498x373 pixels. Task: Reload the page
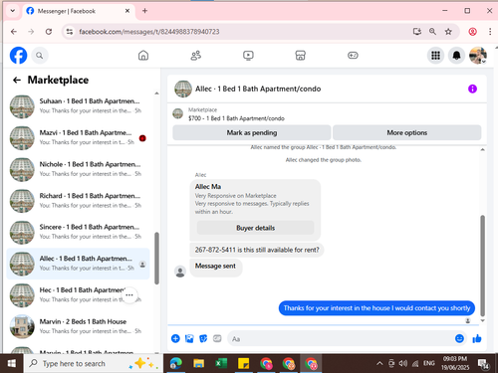[49, 32]
